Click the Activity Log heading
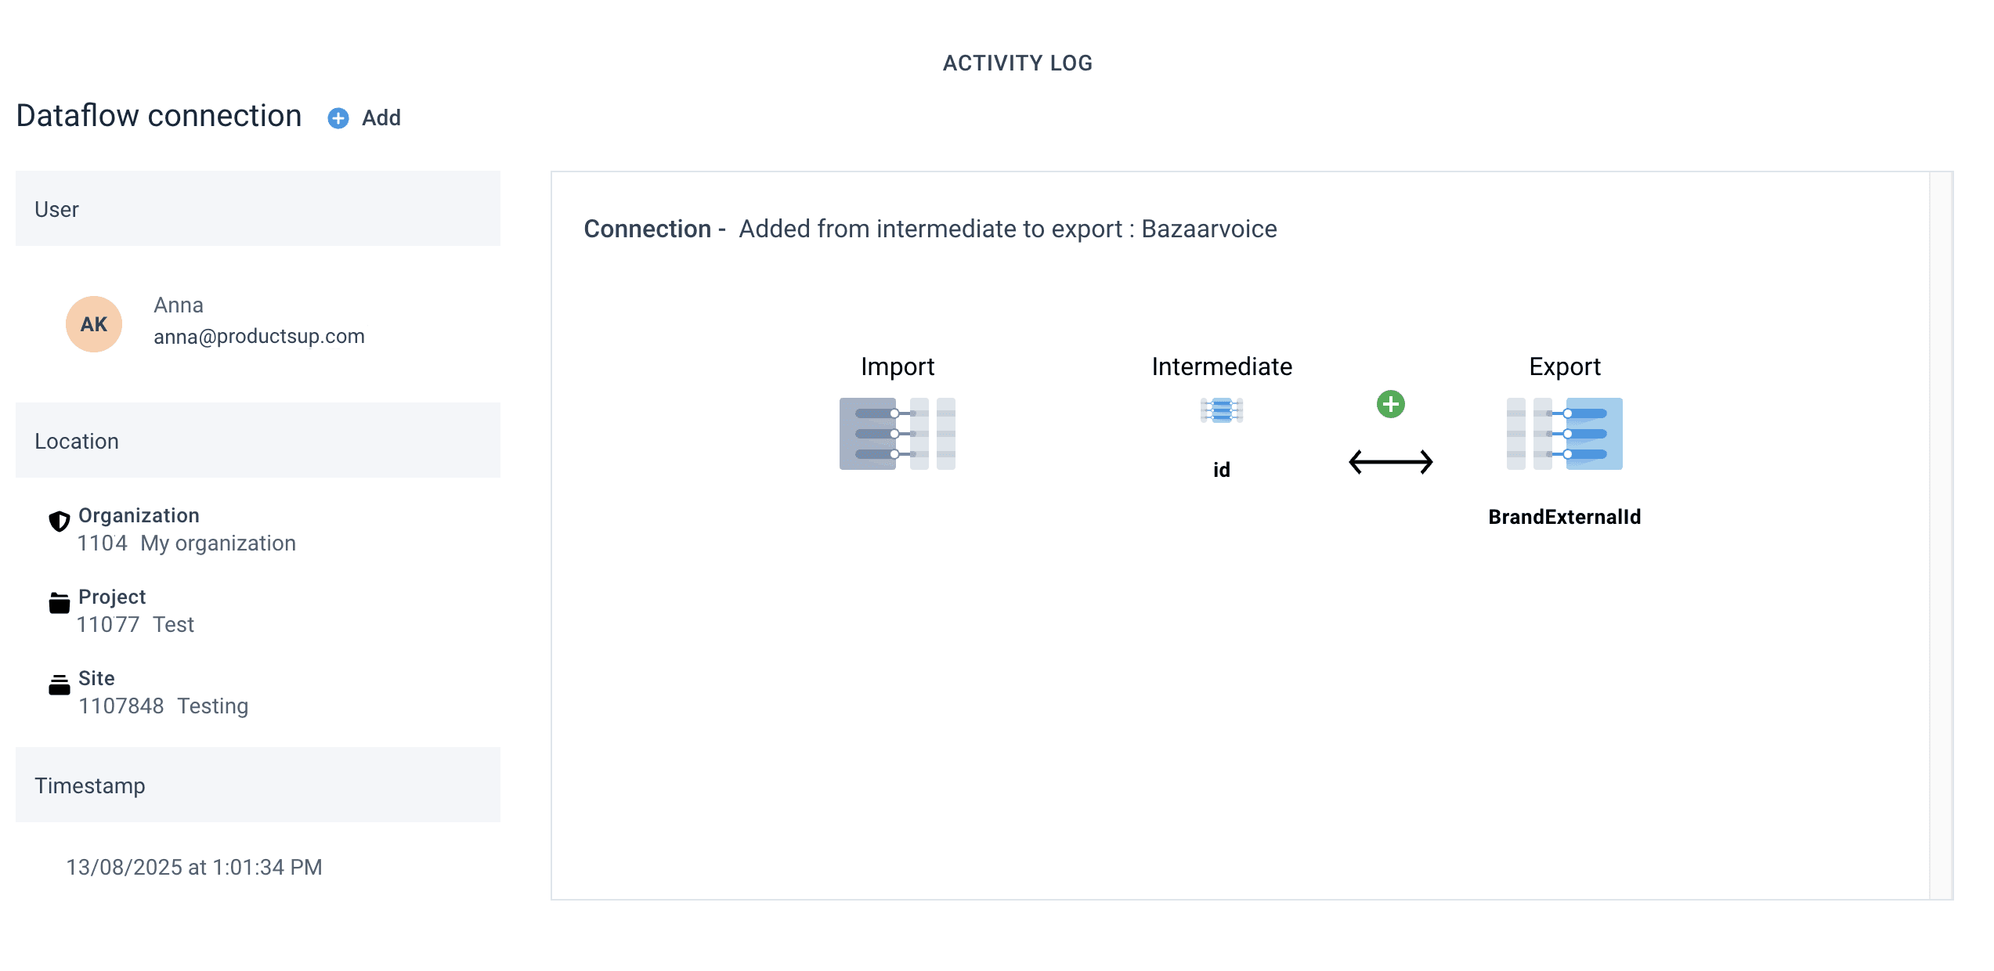The image size is (1994, 971). coord(1017,63)
